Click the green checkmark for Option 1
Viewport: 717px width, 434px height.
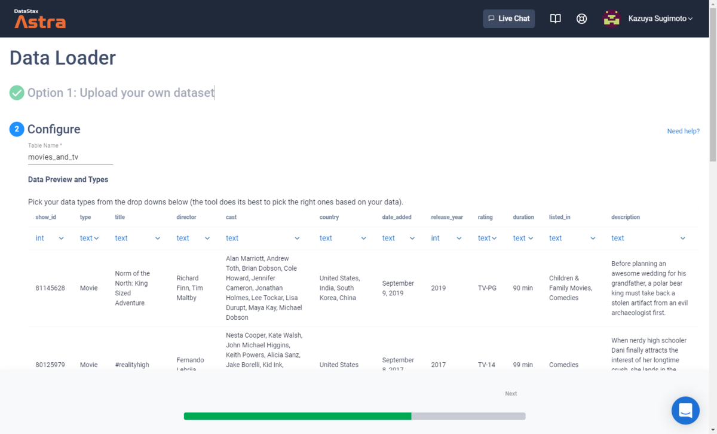(17, 93)
